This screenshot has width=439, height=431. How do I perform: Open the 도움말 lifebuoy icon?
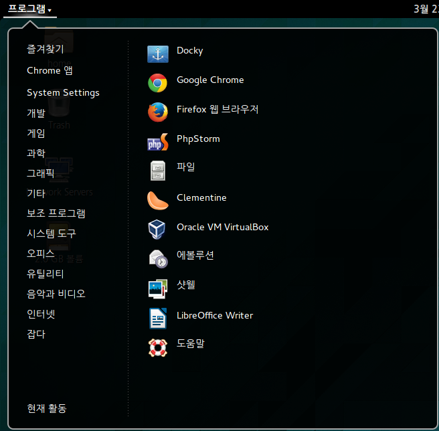(158, 347)
